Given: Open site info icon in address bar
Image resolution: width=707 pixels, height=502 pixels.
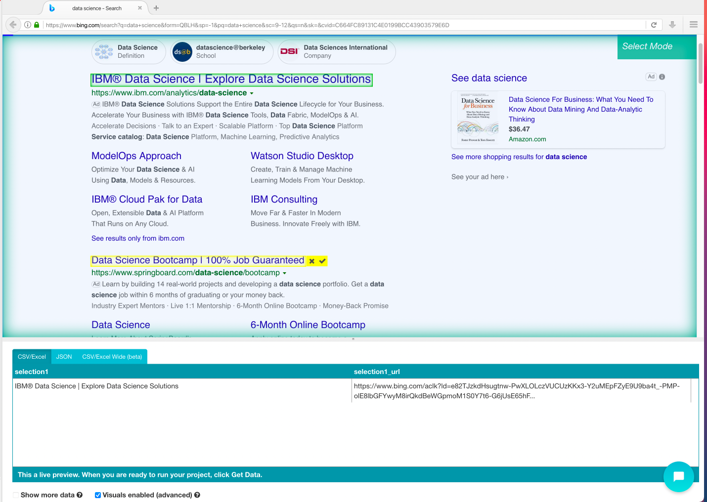Looking at the screenshot, I should 28,25.
